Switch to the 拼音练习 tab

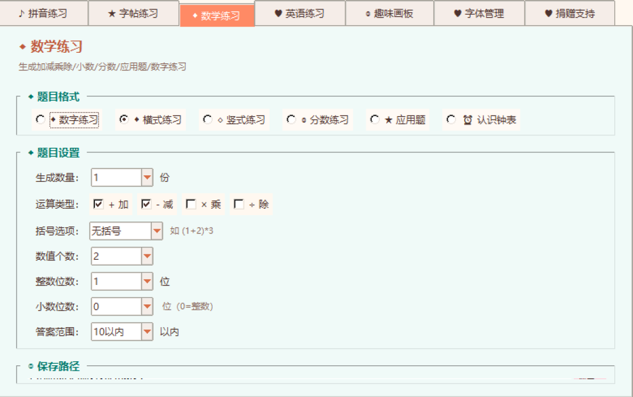coord(43,13)
